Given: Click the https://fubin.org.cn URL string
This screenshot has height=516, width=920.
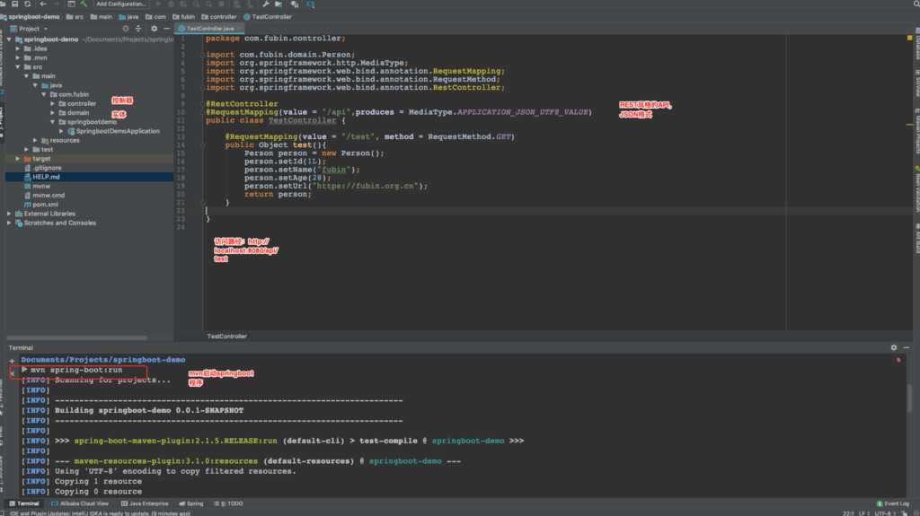Looking at the screenshot, I should tap(366, 186).
